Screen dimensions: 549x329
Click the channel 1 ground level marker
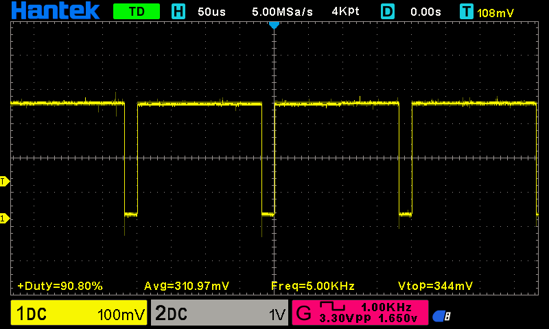point(4,218)
